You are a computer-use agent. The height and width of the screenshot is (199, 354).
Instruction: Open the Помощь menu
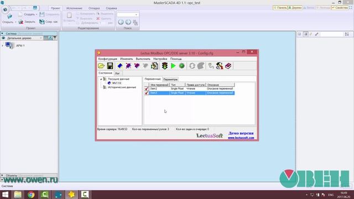click(176, 59)
